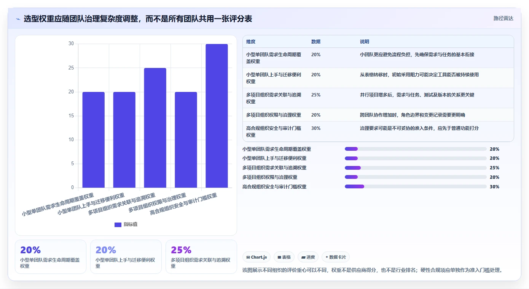Click the 高合规组织安全与审计门槛权重 progress bar

pos(416,186)
